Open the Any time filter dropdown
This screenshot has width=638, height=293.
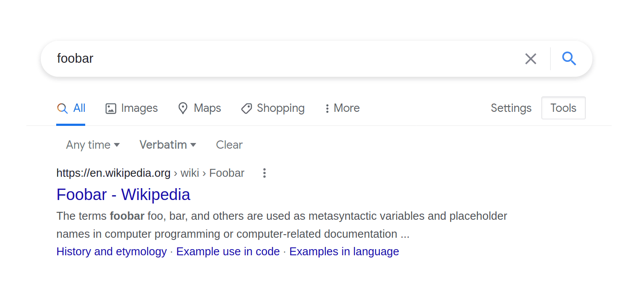(x=92, y=145)
